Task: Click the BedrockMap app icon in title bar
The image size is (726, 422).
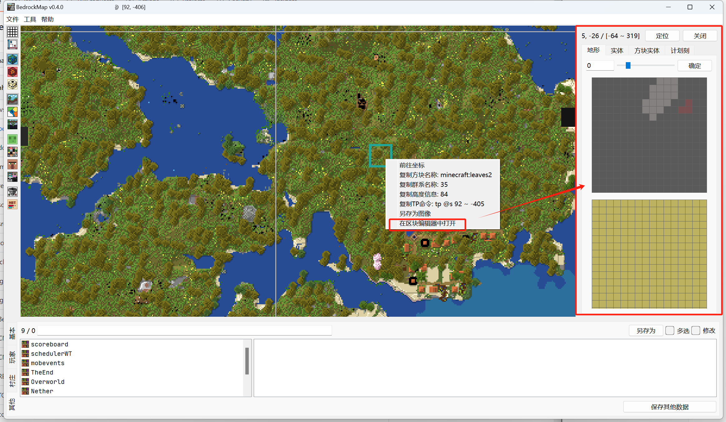Action: [11, 7]
